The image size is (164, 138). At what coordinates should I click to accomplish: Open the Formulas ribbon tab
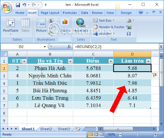click(x=70, y=13)
